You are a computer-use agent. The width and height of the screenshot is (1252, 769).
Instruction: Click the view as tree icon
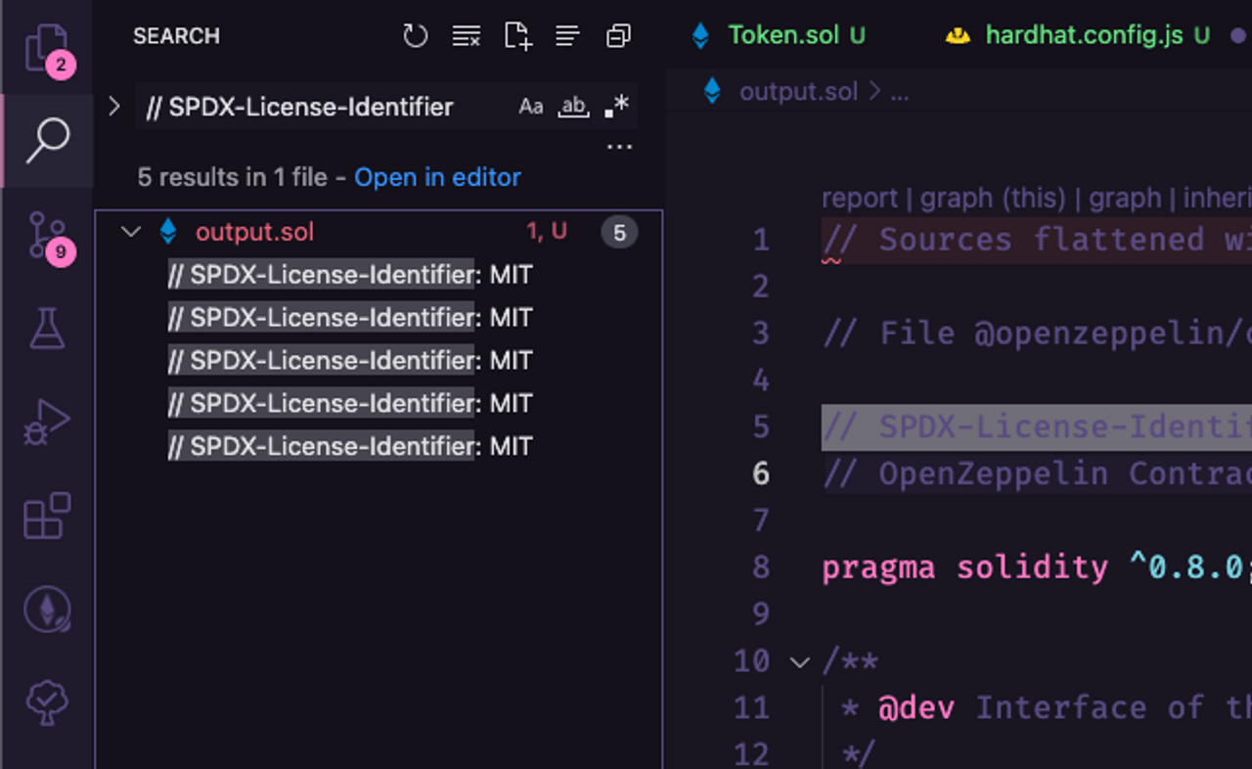(x=567, y=36)
